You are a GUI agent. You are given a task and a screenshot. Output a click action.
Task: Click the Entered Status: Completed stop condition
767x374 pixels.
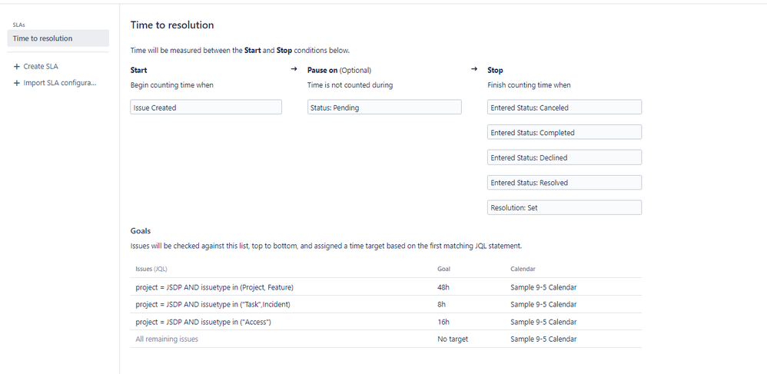(x=564, y=133)
